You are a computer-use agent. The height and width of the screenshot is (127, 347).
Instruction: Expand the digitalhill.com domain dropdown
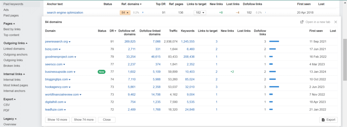(x=65, y=102)
